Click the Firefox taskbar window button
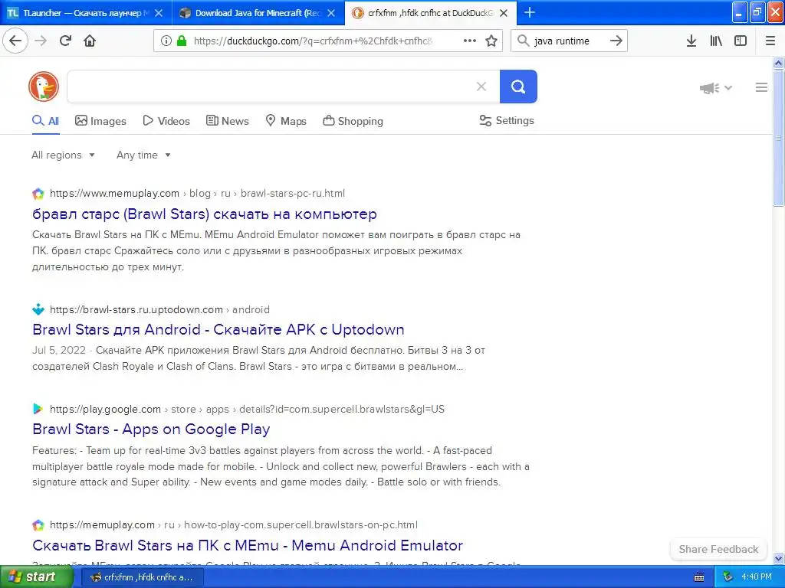785x588 pixels. pos(143,577)
